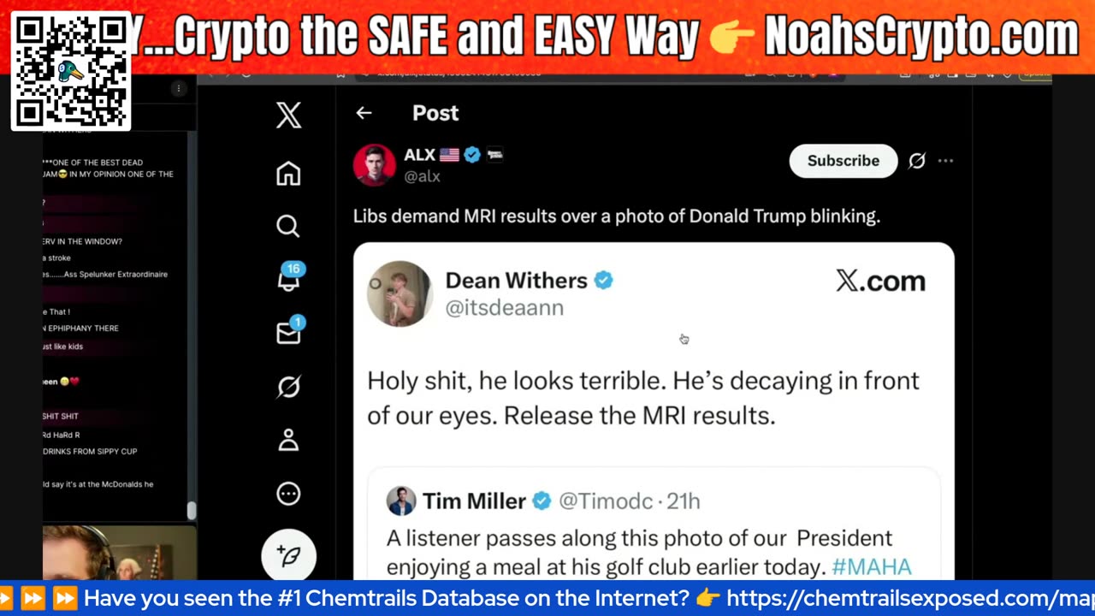
Task: Open Notifications bell showing 16
Action: [289, 278]
